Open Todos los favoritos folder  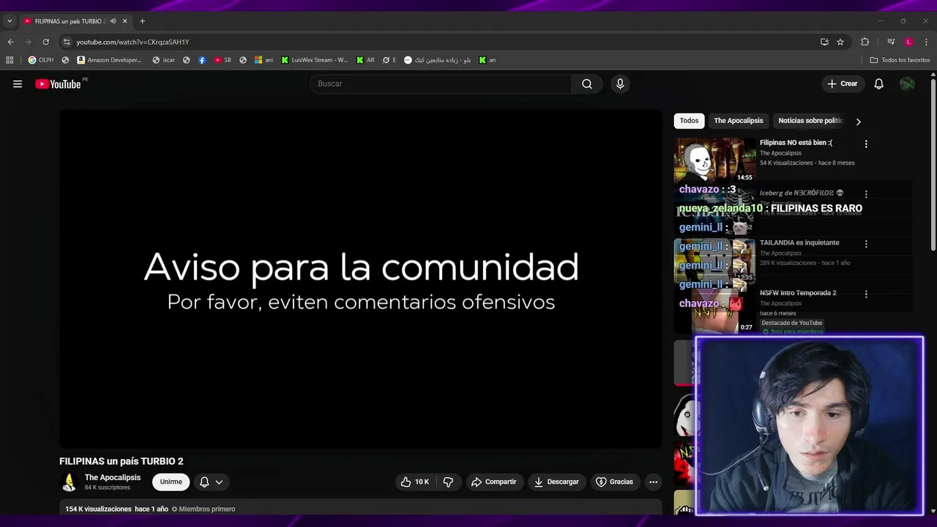pos(900,60)
